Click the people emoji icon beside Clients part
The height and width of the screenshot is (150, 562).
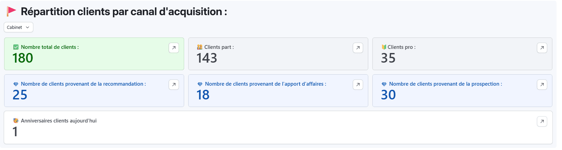[200, 47]
